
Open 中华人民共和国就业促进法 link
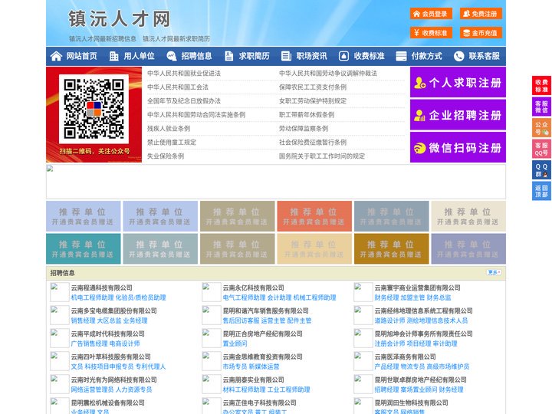coord(184,74)
